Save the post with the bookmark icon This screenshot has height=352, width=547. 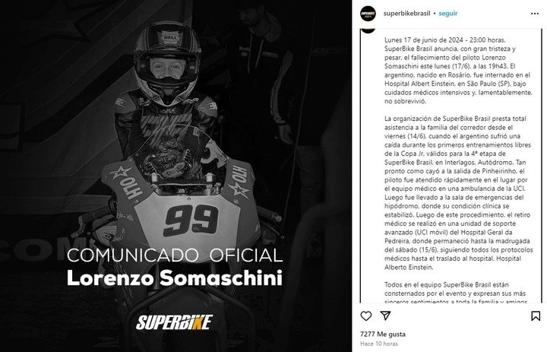(536, 316)
